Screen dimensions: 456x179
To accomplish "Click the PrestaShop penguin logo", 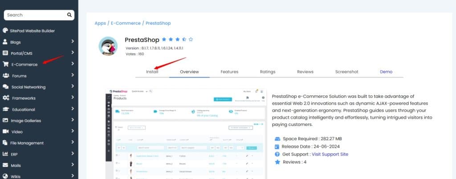I will tap(108, 46).
